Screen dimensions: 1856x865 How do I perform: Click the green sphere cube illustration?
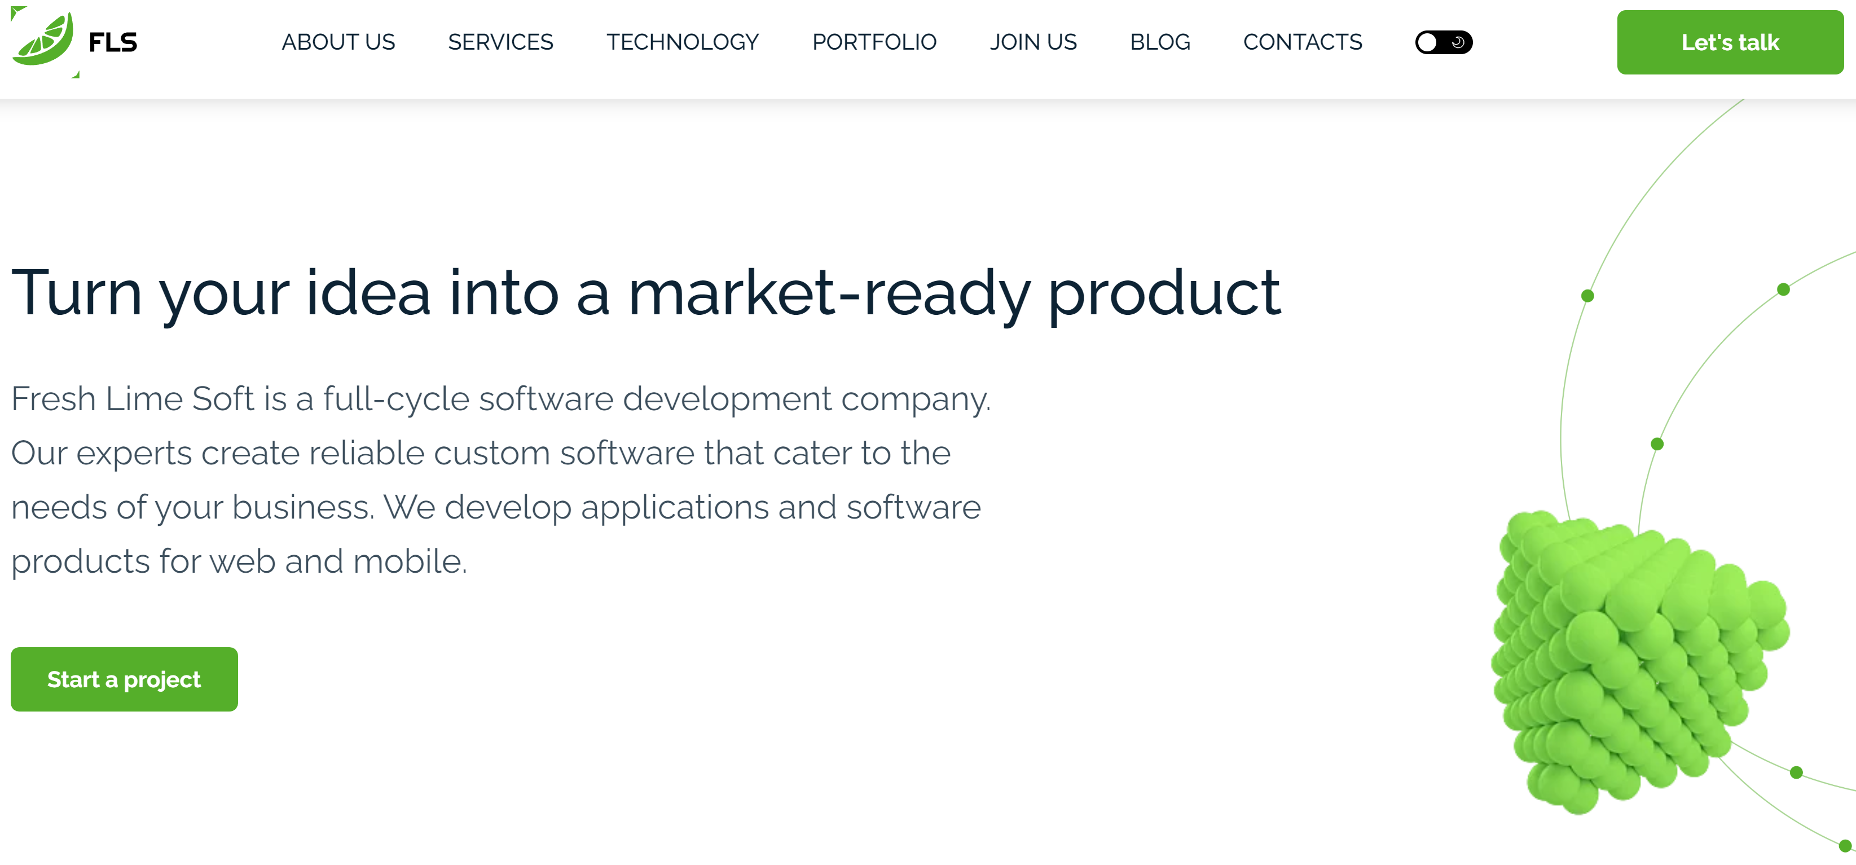(x=1640, y=662)
